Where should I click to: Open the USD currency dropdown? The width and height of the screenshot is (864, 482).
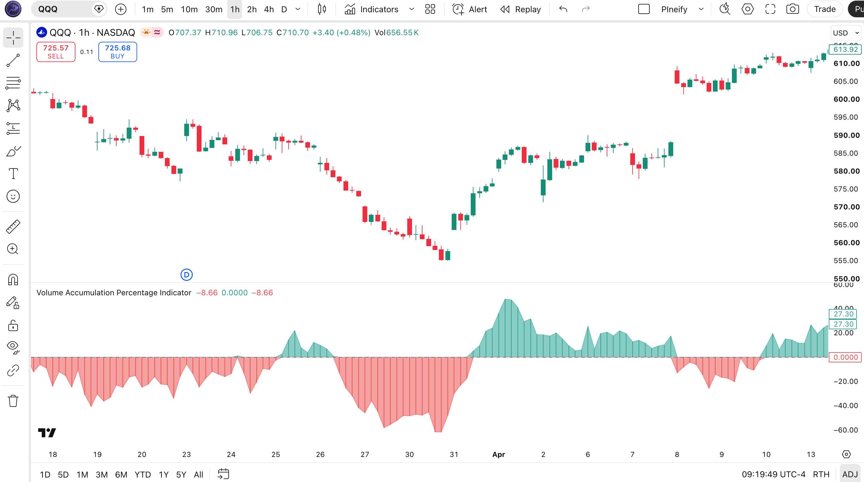[x=846, y=33]
